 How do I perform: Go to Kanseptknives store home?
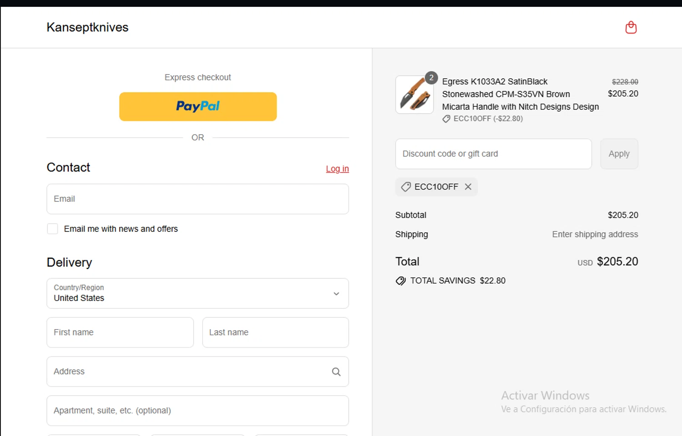click(87, 27)
